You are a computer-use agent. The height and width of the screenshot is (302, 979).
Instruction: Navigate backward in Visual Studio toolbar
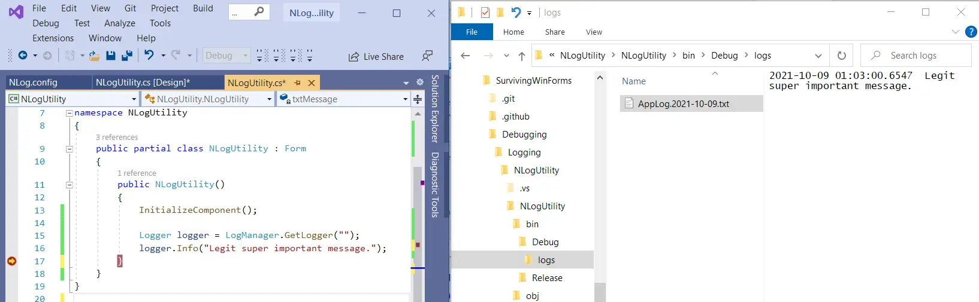tap(23, 56)
